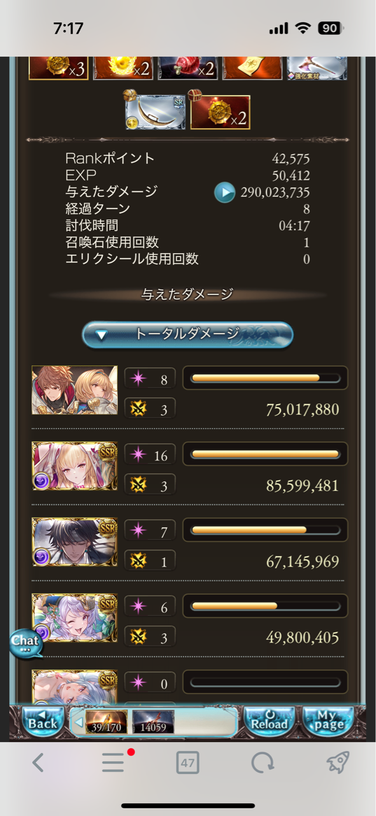Viewport: 376px width, 816px height.
Task: Tap the damage bar for 85,599,481
Action: click(x=265, y=454)
